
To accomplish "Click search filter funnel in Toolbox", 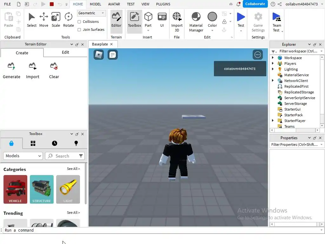I will (81, 156).
